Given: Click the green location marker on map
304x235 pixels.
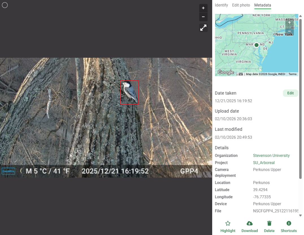Looking at the screenshot, I should [x=257, y=45].
